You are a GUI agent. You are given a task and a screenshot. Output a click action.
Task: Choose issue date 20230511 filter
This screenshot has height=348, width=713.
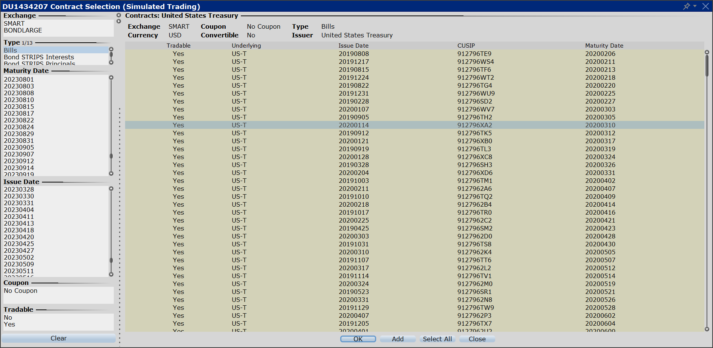(x=56, y=271)
